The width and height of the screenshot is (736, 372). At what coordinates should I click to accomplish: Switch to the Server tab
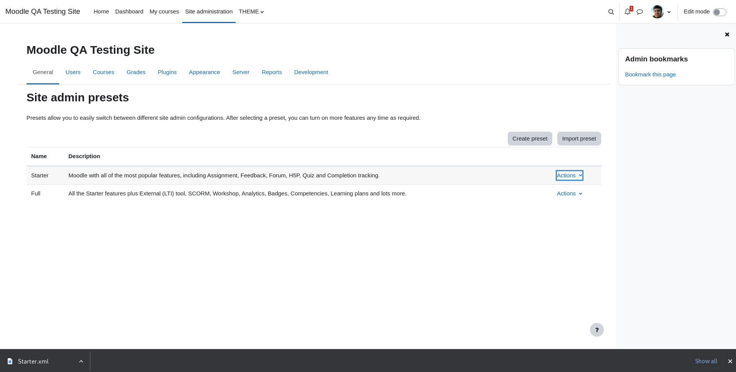pos(241,72)
